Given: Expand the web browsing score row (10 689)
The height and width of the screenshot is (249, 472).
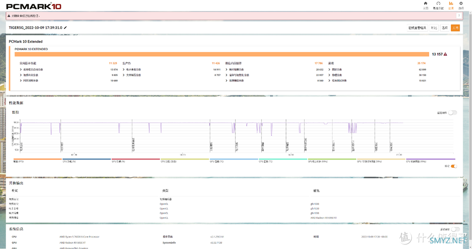Looking at the screenshot, I should point(69,80).
